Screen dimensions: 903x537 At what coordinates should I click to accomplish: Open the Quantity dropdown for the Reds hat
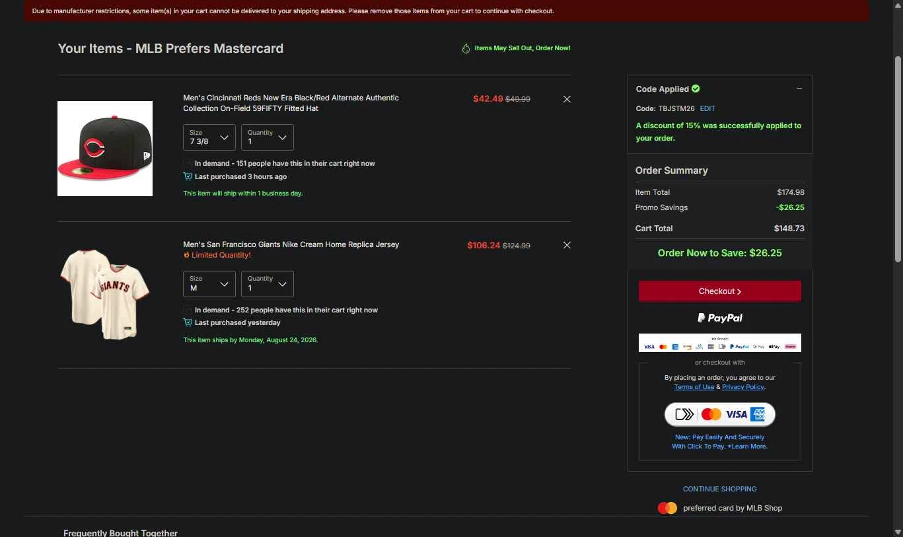click(268, 137)
